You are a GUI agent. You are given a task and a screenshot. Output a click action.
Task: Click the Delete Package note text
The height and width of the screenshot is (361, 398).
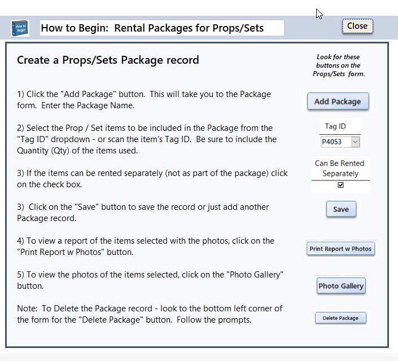(x=150, y=314)
